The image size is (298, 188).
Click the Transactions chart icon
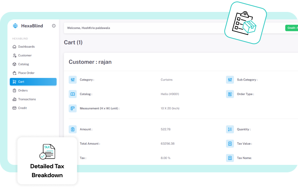tap(15, 99)
